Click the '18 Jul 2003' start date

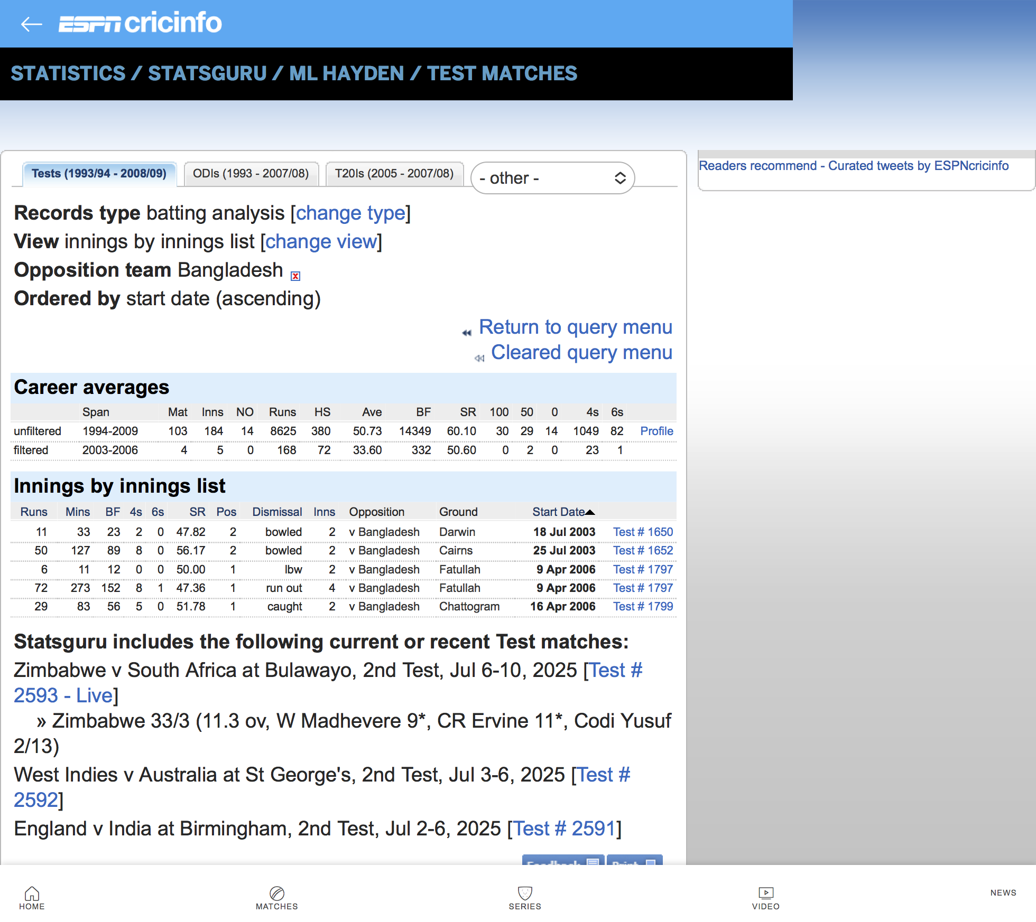564,532
